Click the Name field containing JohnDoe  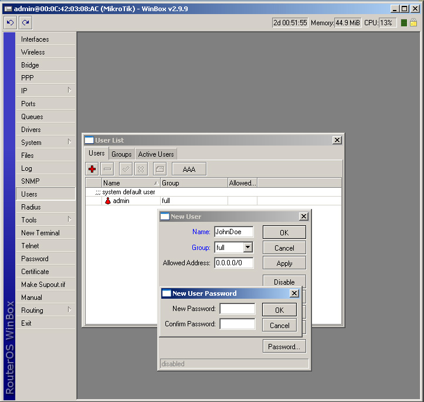pyautogui.click(x=234, y=232)
